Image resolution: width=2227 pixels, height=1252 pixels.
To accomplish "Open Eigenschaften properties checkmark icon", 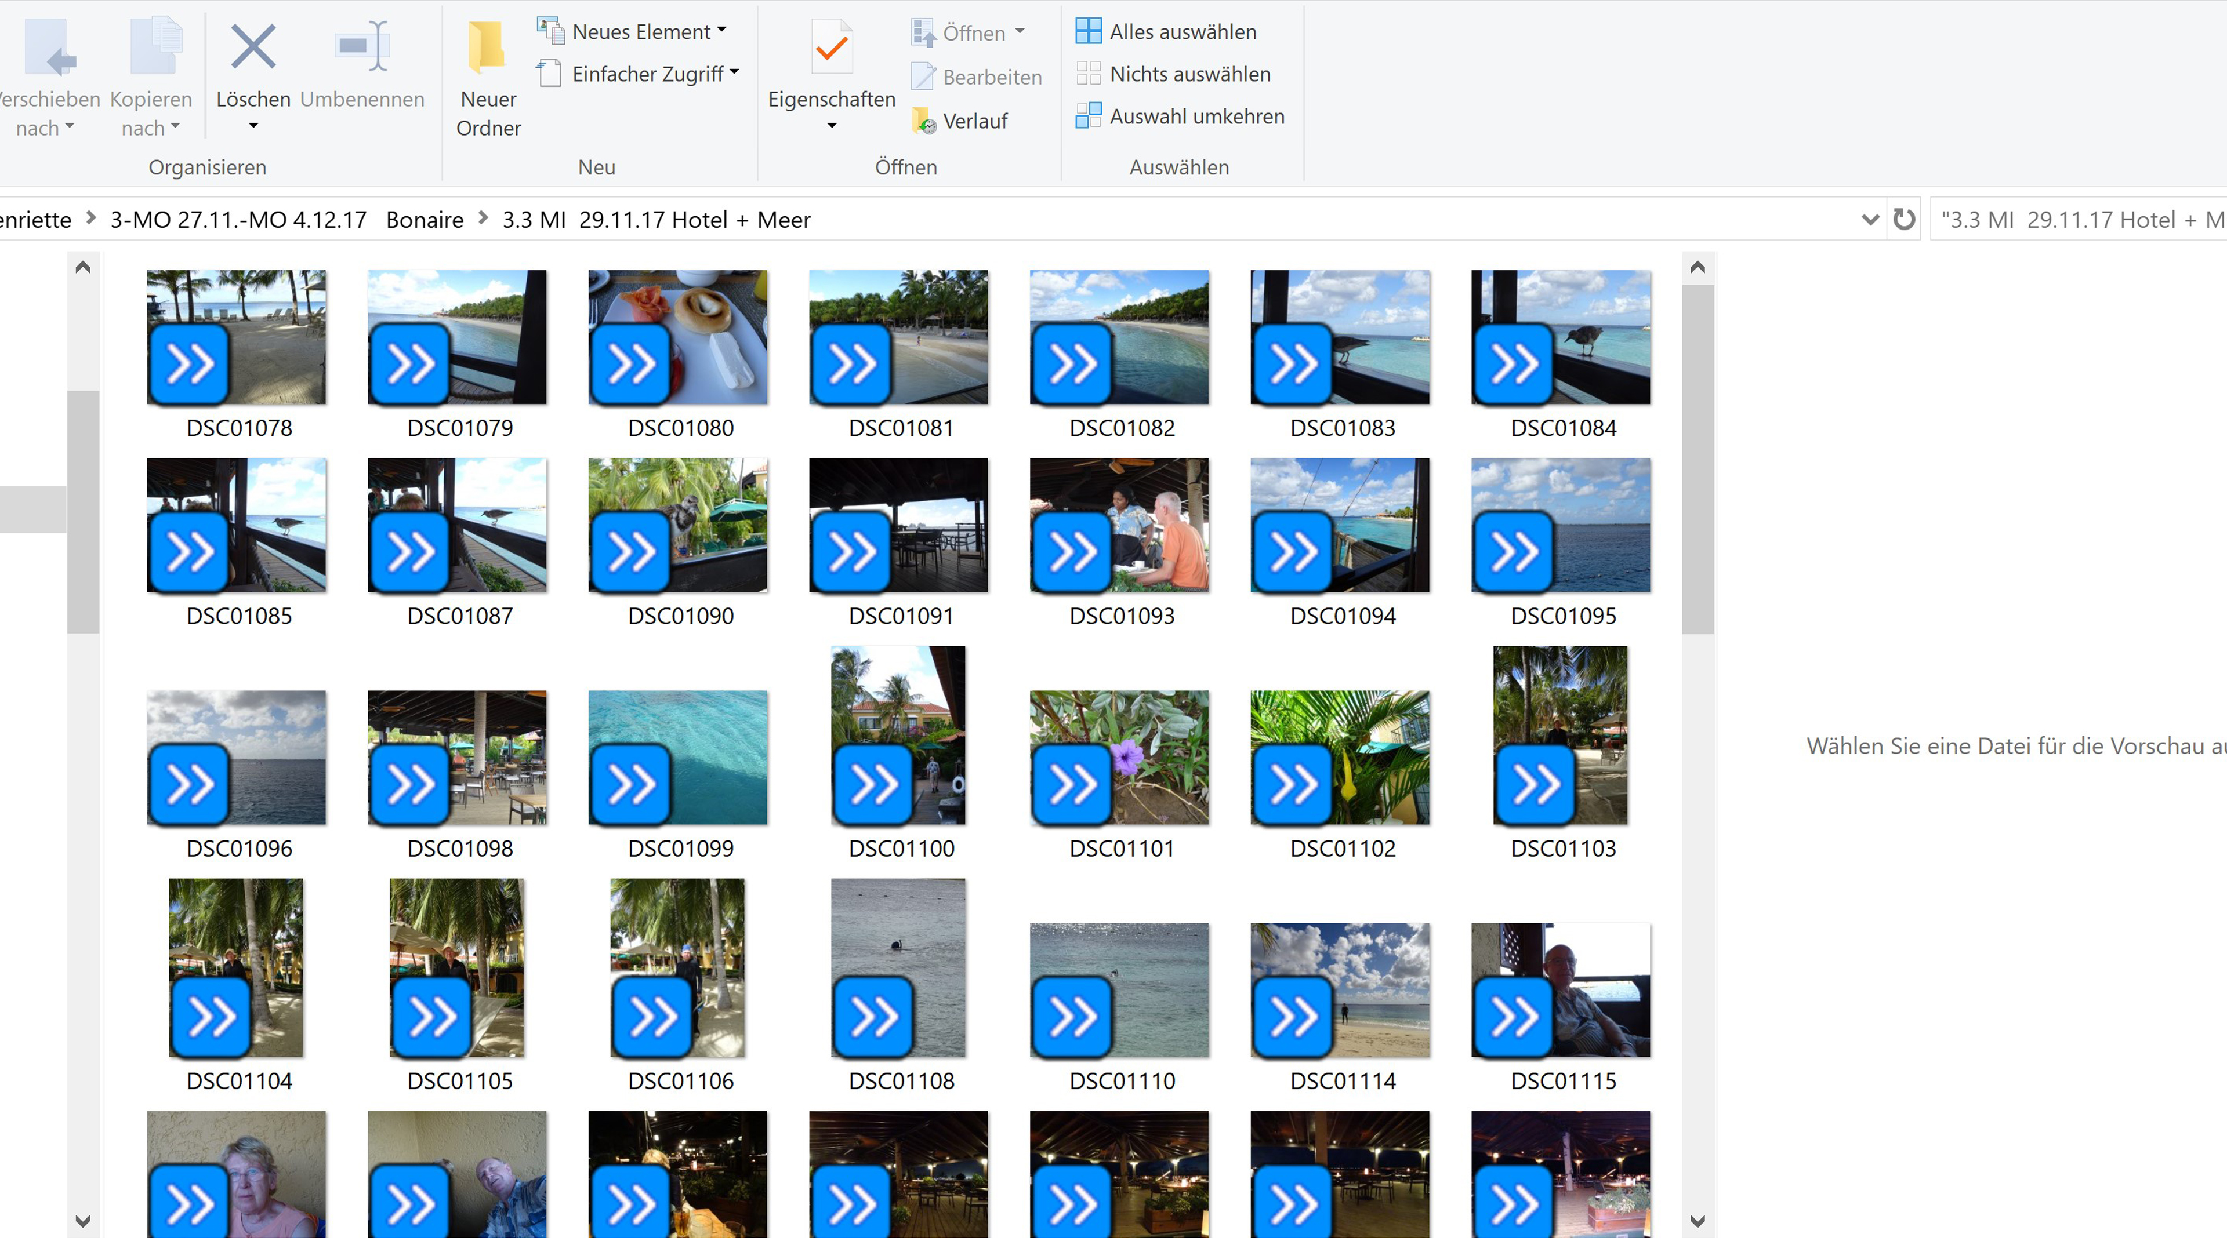I will pos(831,48).
